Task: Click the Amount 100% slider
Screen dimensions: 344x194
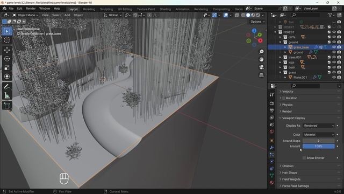Action: click(x=319, y=146)
